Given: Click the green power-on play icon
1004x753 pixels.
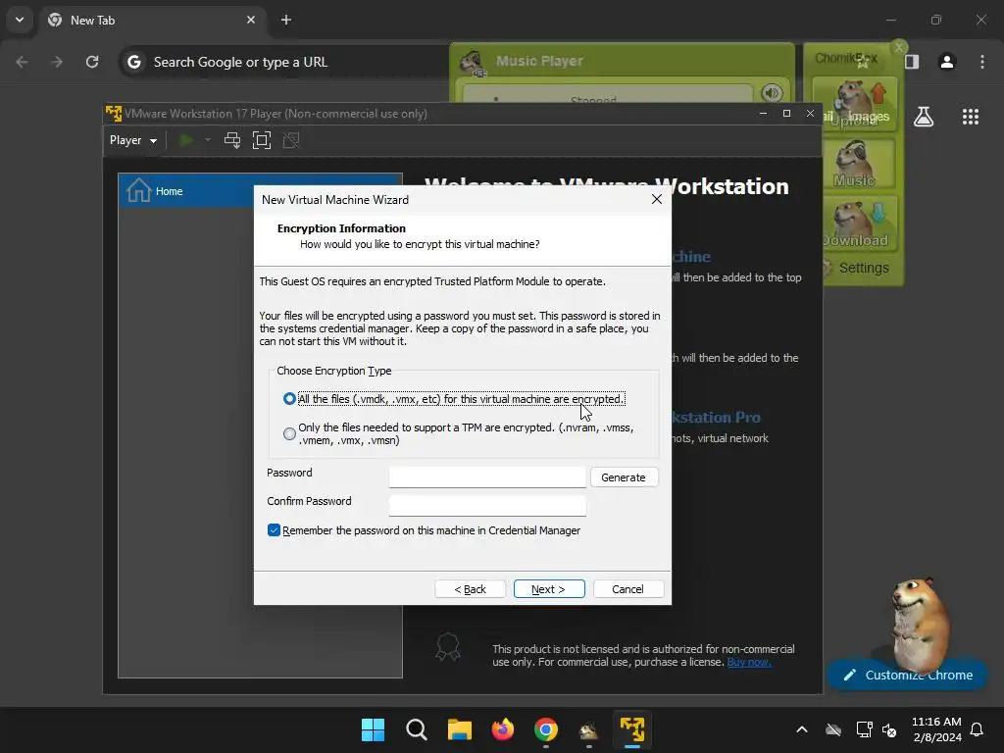Looking at the screenshot, I should click(186, 139).
